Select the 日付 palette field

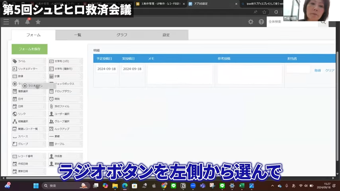click(x=29, y=99)
